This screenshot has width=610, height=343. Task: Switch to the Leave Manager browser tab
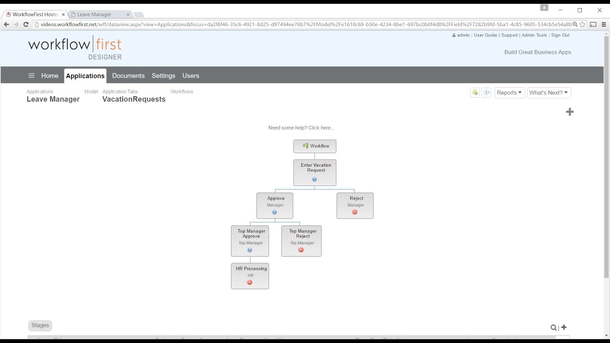pos(100,14)
